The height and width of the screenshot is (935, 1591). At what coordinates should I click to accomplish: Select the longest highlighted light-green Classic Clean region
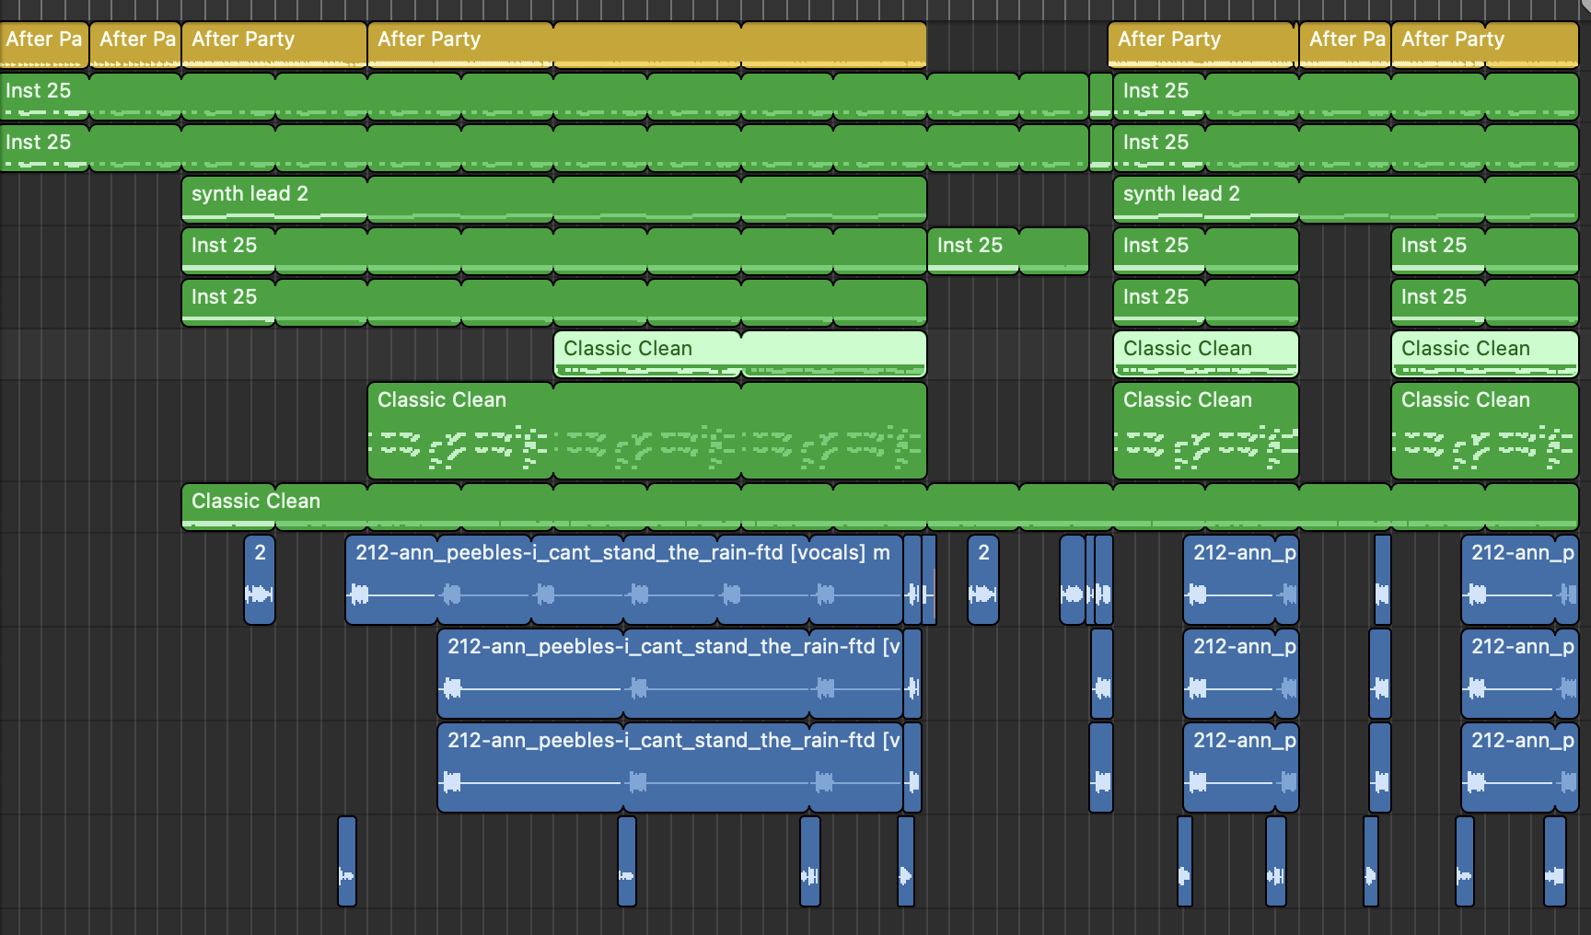[740, 354]
